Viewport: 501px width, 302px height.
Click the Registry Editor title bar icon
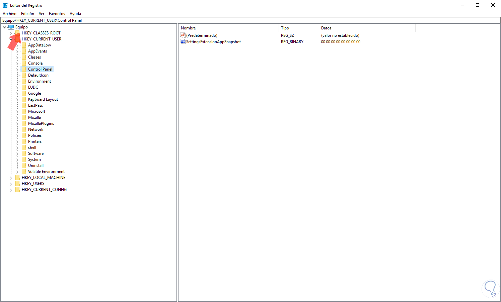[5, 5]
